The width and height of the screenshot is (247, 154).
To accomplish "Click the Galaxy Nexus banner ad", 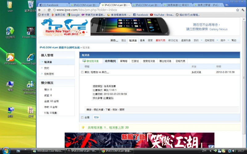I will coord(165,26).
